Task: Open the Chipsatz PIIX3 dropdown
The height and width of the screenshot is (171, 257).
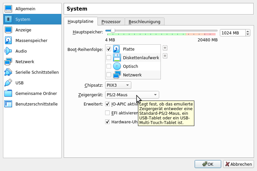Action: (118, 85)
